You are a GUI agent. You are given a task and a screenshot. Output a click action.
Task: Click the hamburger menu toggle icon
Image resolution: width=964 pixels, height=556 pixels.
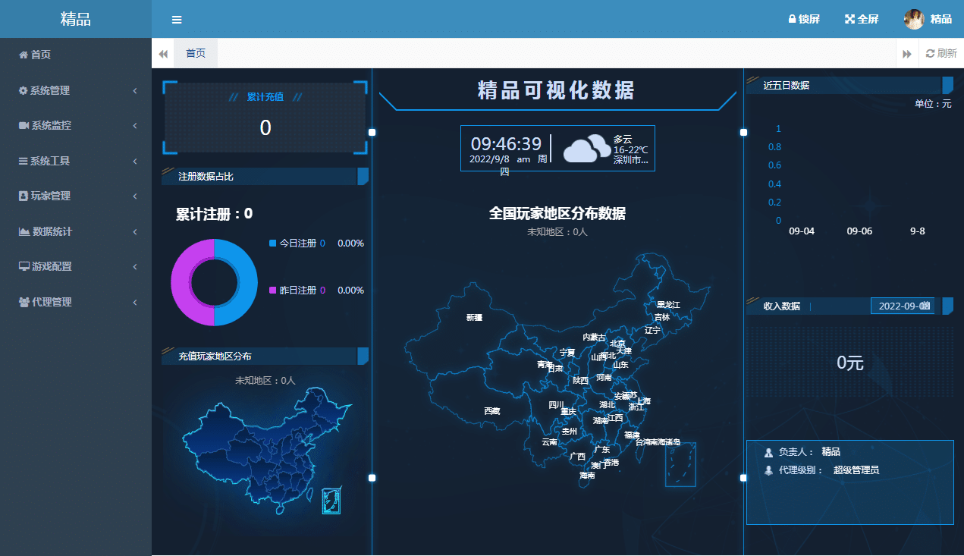coord(177,20)
